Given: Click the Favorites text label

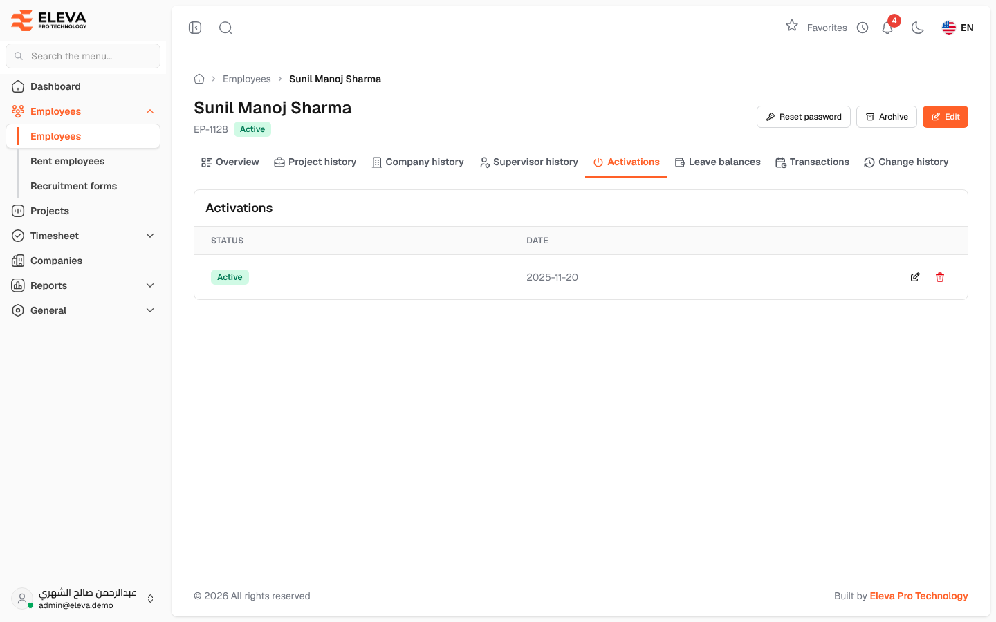Looking at the screenshot, I should click(827, 28).
